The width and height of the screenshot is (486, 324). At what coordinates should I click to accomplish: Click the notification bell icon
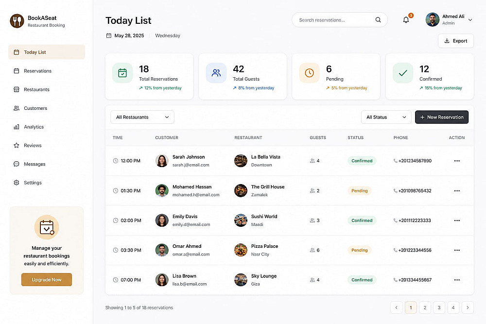point(406,20)
